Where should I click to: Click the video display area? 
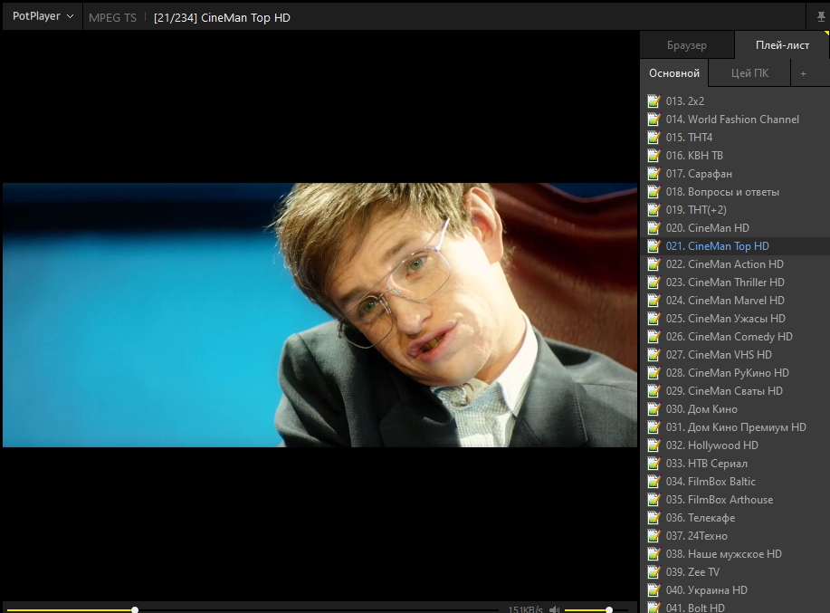coord(320,315)
